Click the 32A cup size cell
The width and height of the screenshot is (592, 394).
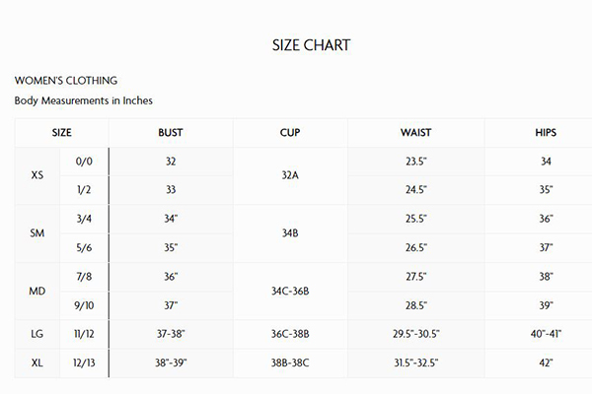tap(290, 175)
